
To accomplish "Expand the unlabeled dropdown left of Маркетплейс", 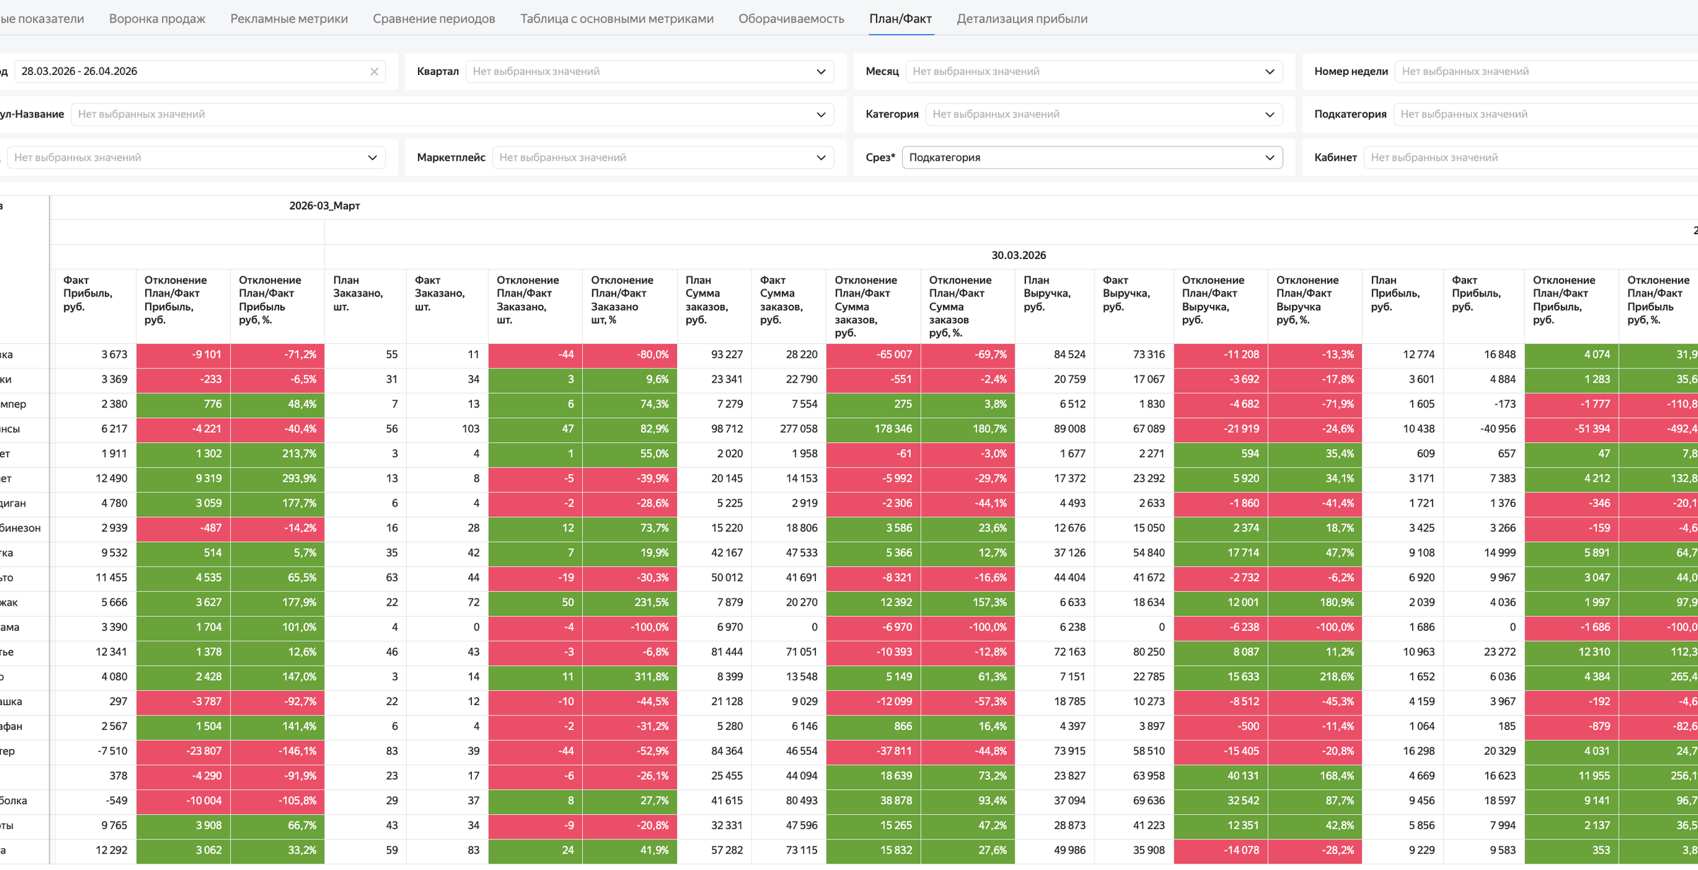I will [196, 158].
